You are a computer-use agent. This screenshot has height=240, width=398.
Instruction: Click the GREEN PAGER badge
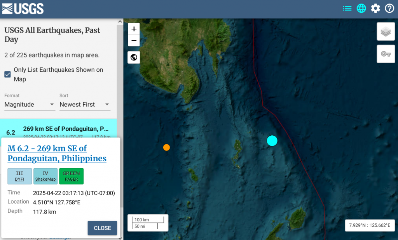coord(72,176)
